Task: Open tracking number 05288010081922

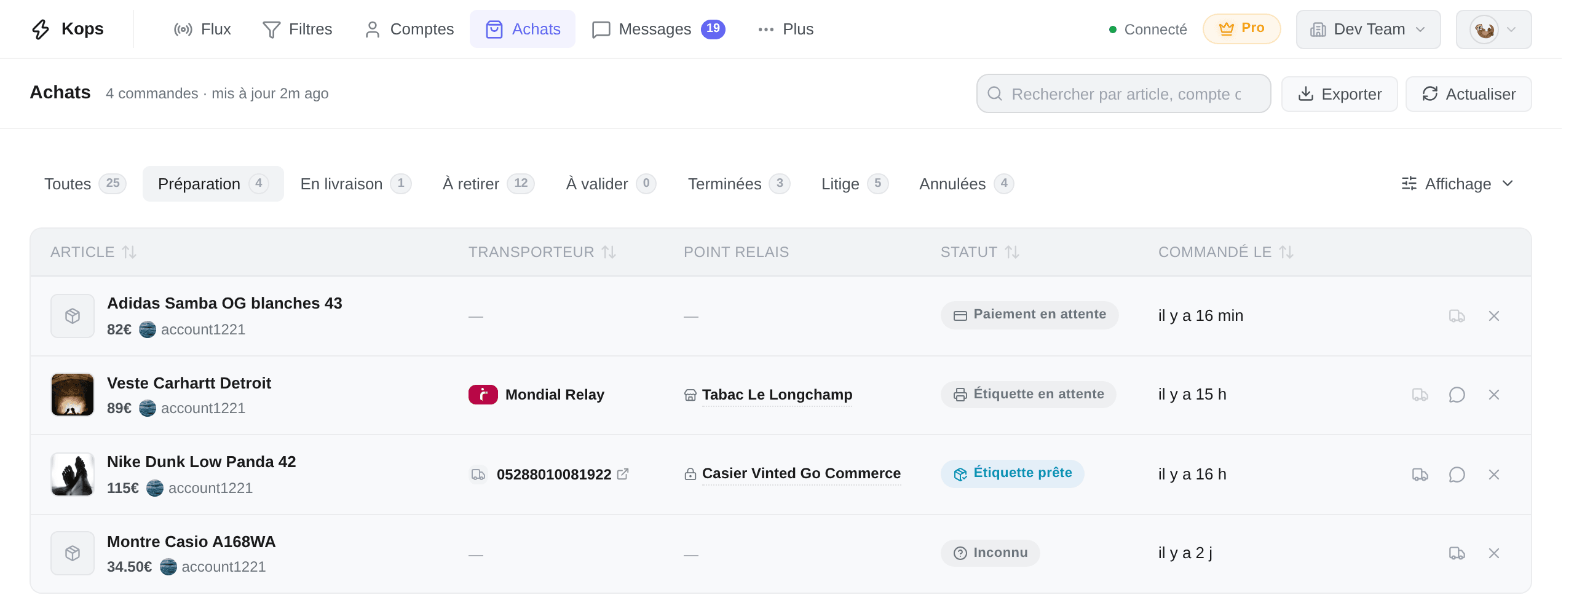Action: tap(554, 475)
